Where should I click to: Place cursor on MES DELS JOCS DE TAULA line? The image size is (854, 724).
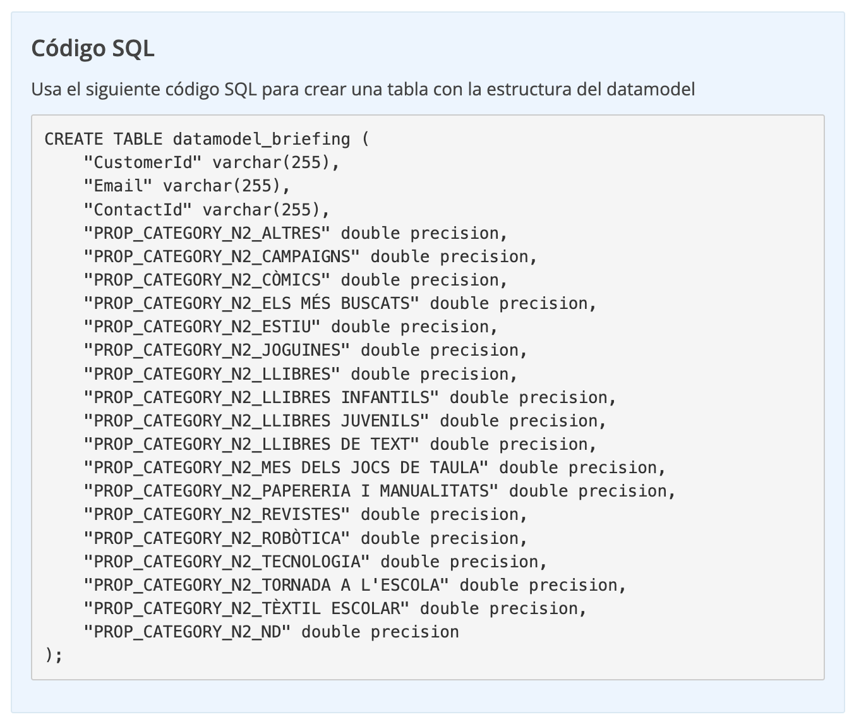pos(374,468)
